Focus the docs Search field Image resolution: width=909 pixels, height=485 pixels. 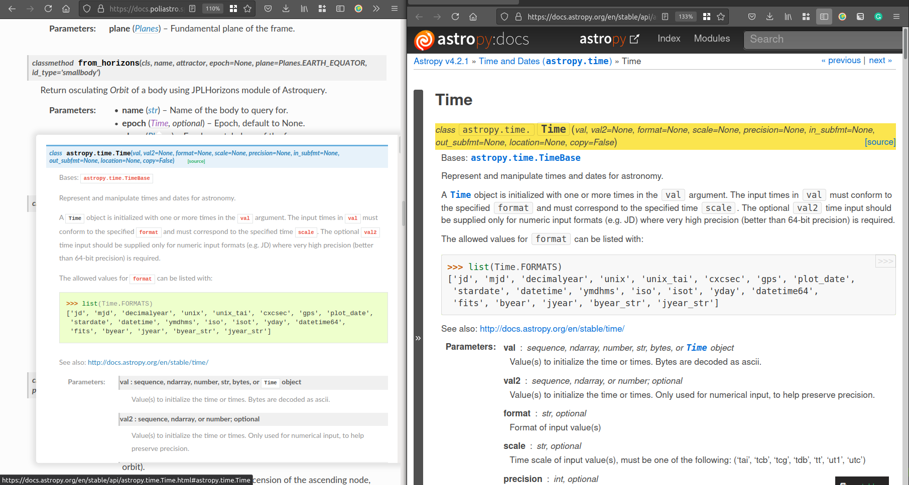[823, 39]
